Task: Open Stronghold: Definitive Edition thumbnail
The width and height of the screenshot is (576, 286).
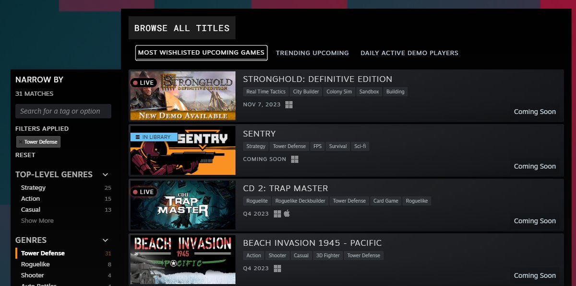Action: tap(183, 96)
